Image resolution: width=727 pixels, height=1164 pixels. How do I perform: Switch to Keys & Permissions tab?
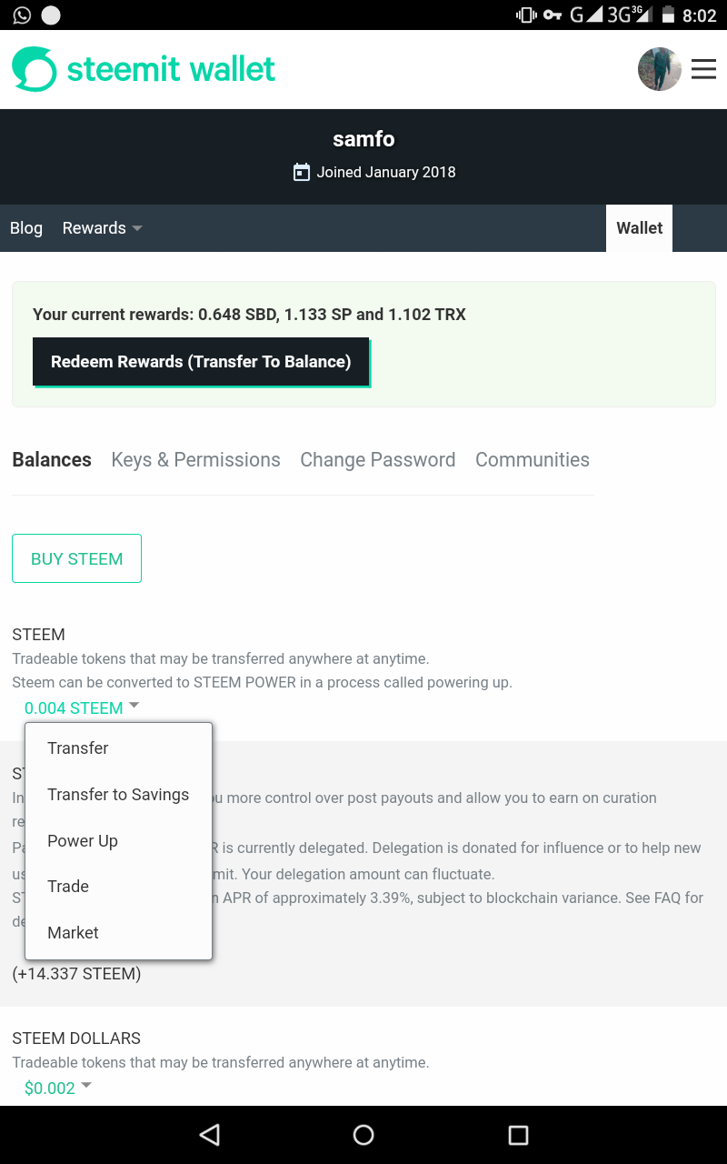[x=195, y=460]
